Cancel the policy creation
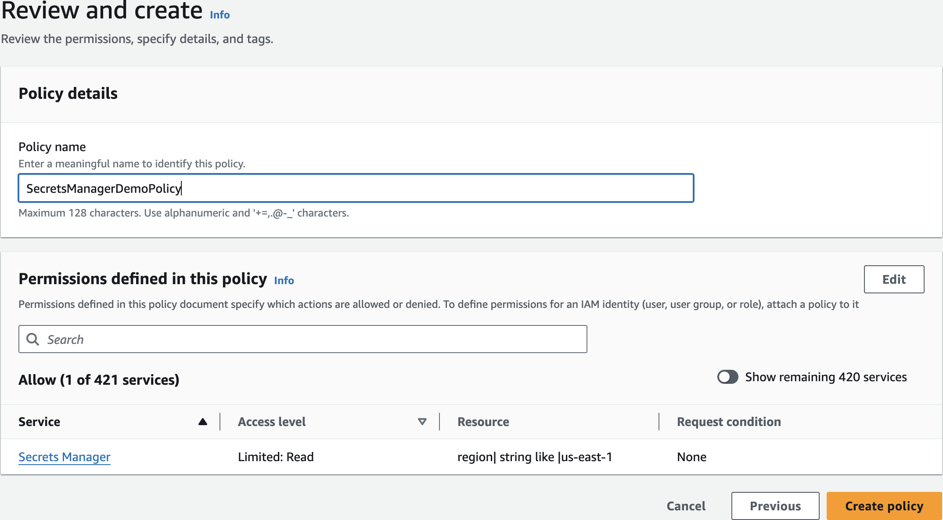Image resolution: width=943 pixels, height=520 pixels. [686, 506]
